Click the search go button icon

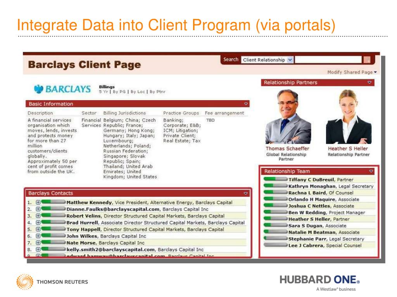pos(367,60)
